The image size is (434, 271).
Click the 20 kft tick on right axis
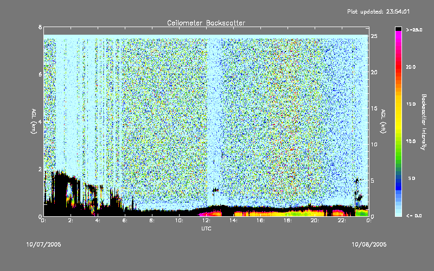[x=374, y=72]
